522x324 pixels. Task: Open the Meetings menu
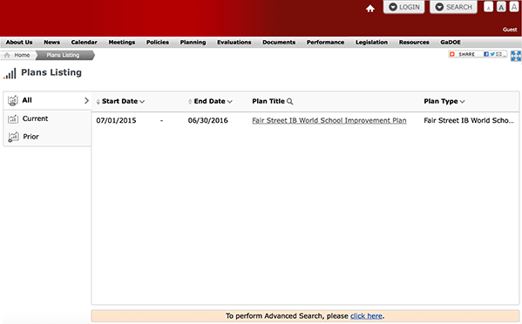(x=122, y=43)
